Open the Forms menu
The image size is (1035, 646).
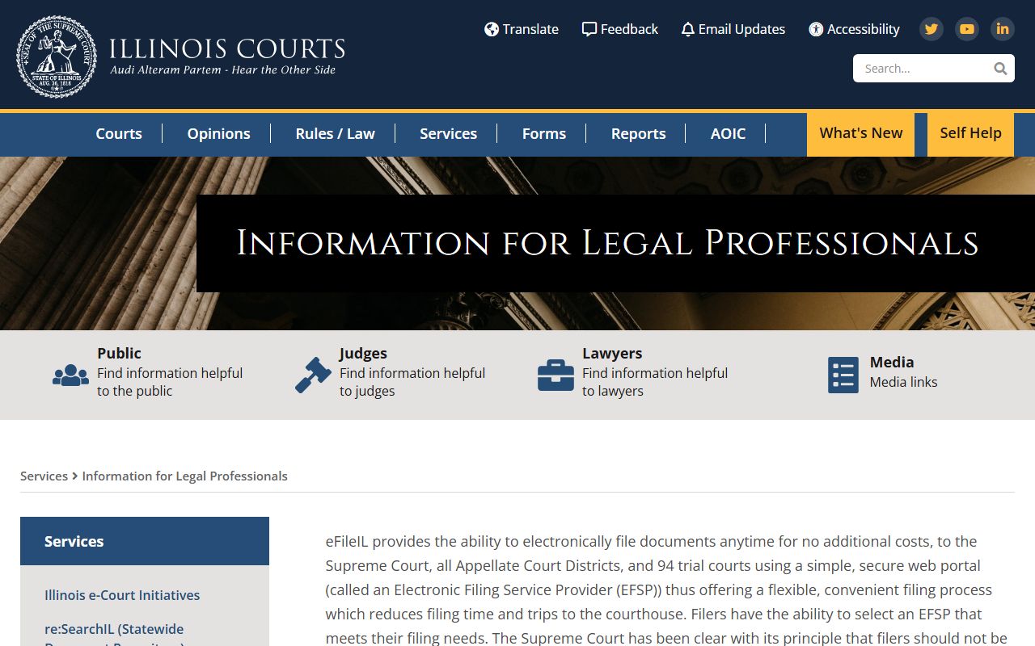544,134
